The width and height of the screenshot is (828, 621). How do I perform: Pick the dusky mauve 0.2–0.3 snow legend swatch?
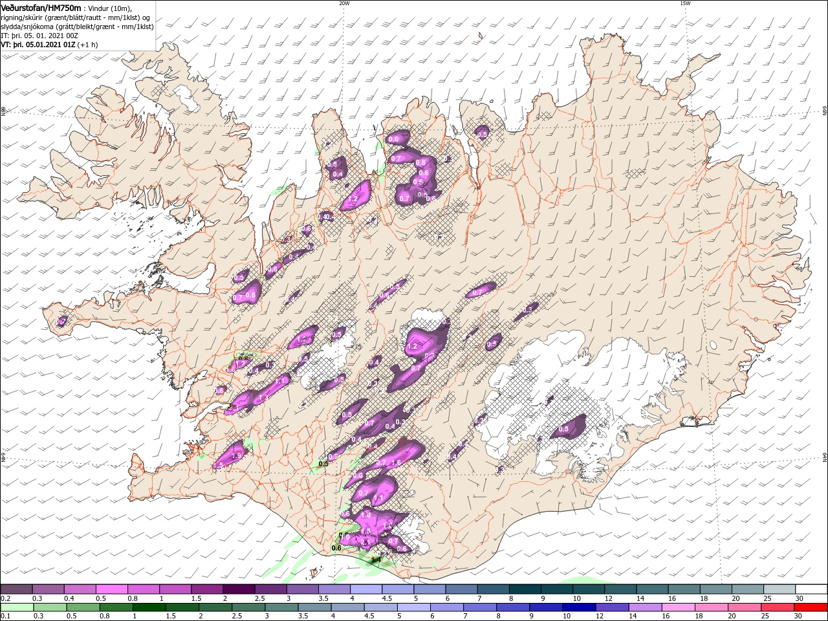(x=16, y=589)
